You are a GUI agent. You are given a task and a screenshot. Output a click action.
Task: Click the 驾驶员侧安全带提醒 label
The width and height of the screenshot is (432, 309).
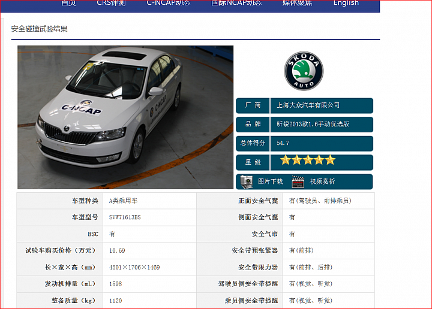[x=248, y=284]
